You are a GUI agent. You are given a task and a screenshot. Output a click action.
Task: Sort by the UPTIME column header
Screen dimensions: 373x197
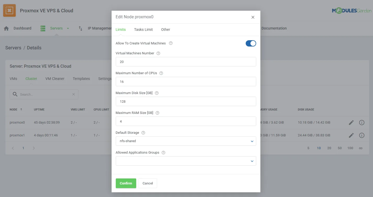pyautogui.click(x=39, y=109)
